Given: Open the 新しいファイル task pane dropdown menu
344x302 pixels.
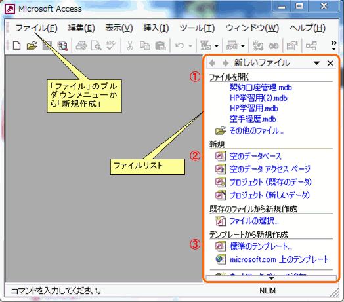Looking at the screenshot, I should click(316, 63).
